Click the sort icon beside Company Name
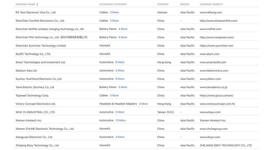Viewport: 272px width, 150px height. (x=38, y=5)
